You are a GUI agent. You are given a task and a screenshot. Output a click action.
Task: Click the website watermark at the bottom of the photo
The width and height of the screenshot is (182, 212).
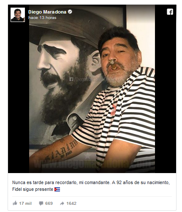(x=92, y=164)
